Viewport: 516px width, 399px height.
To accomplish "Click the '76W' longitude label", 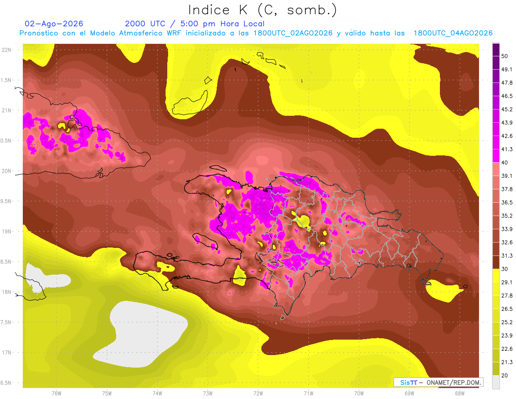I will (56, 393).
